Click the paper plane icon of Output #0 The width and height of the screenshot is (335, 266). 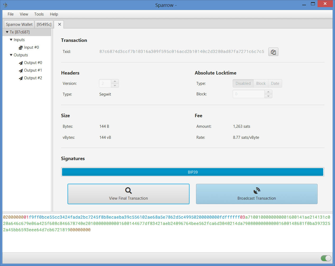pos(21,63)
